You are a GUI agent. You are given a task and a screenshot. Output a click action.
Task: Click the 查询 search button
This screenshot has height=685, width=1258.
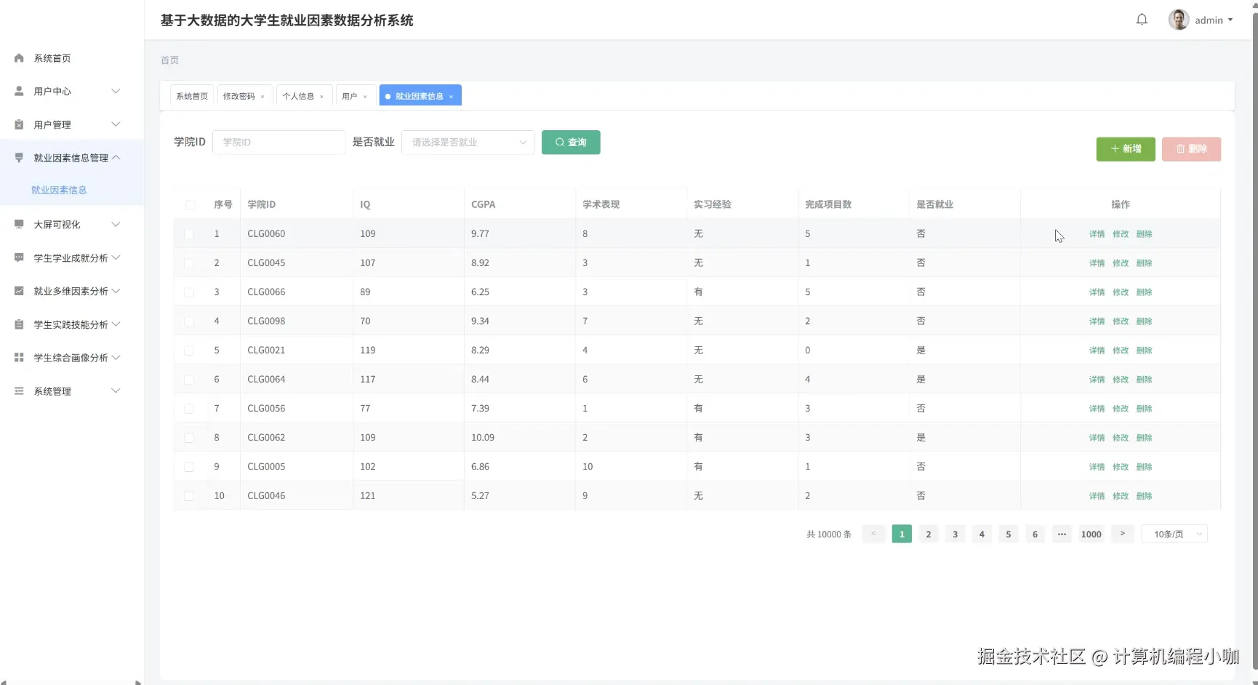[x=571, y=143]
